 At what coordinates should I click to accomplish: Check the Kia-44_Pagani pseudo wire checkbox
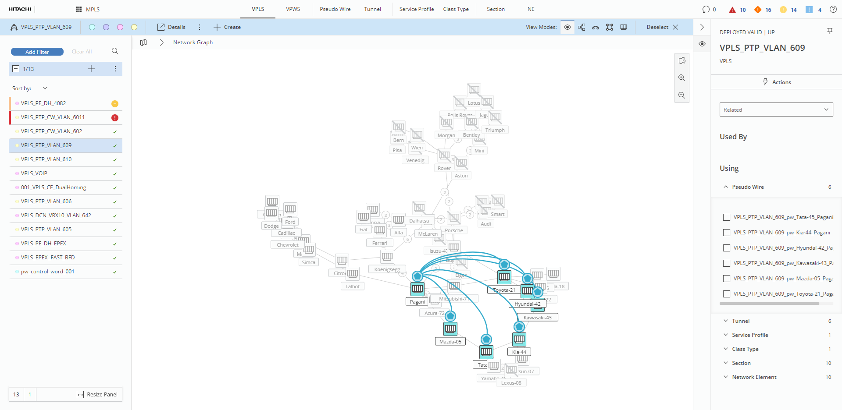click(727, 233)
